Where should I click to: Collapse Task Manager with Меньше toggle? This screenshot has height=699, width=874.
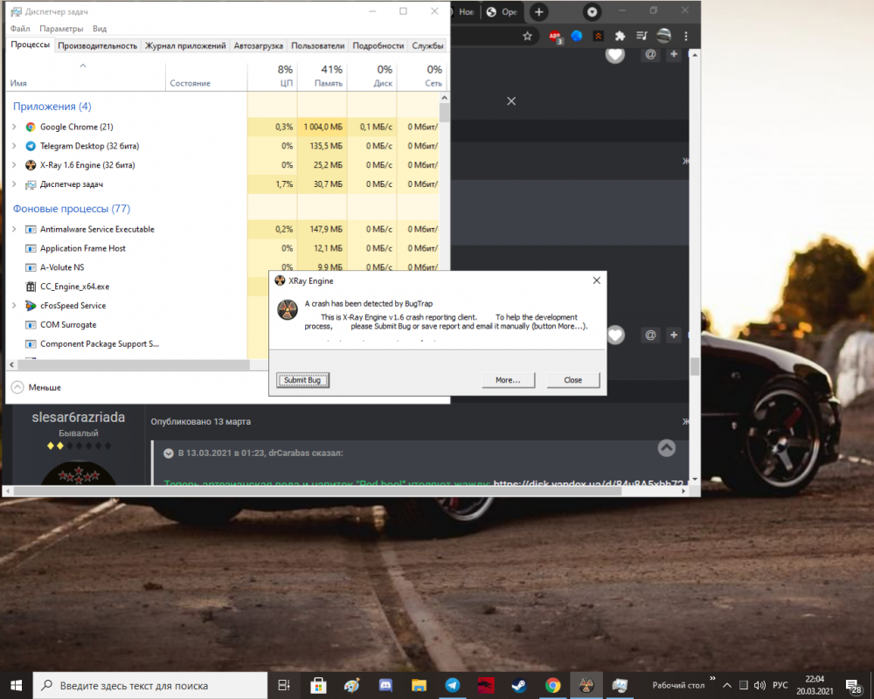(x=37, y=387)
